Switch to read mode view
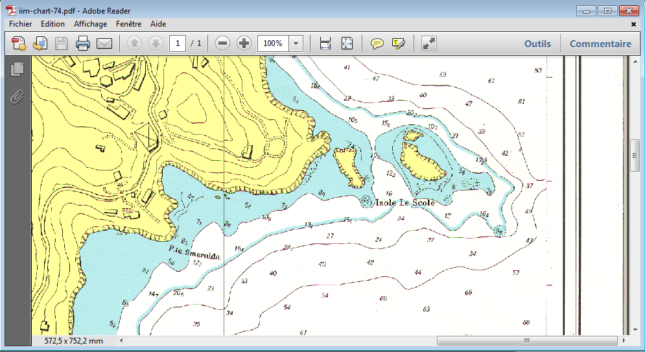 coord(429,43)
